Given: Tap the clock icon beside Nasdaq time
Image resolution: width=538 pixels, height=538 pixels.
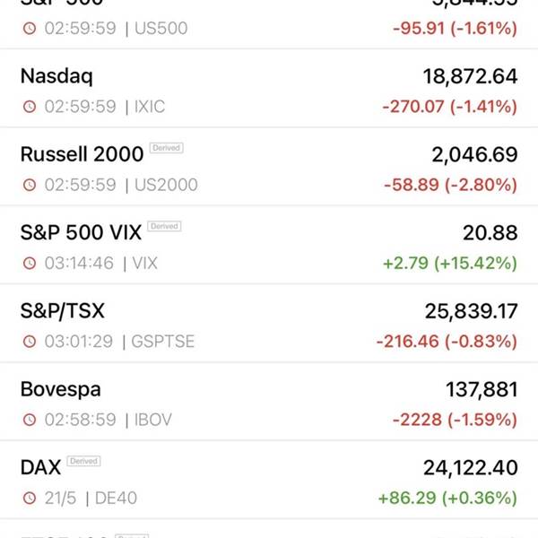Looking at the screenshot, I should click(x=30, y=107).
